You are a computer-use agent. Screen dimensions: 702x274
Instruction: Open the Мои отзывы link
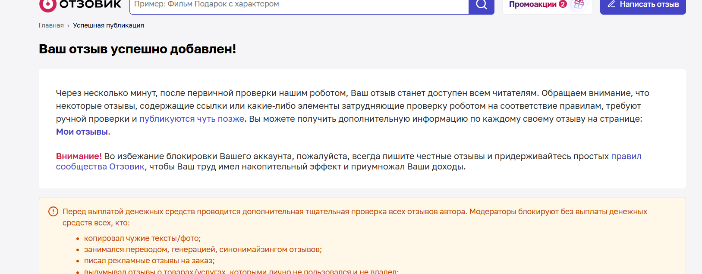[x=82, y=132]
